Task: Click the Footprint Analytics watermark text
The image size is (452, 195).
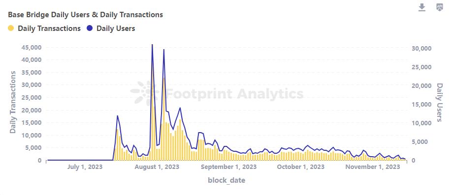Action: point(234,94)
